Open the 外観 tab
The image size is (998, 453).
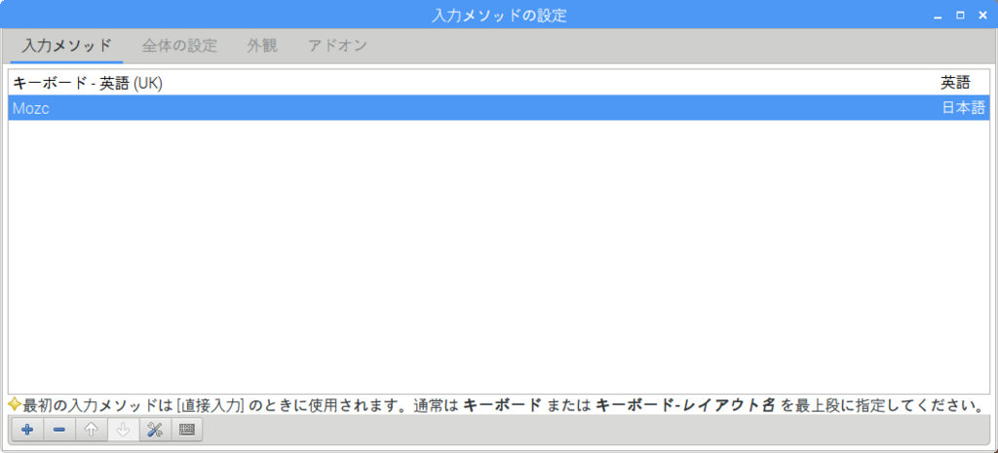[x=262, y=46]
